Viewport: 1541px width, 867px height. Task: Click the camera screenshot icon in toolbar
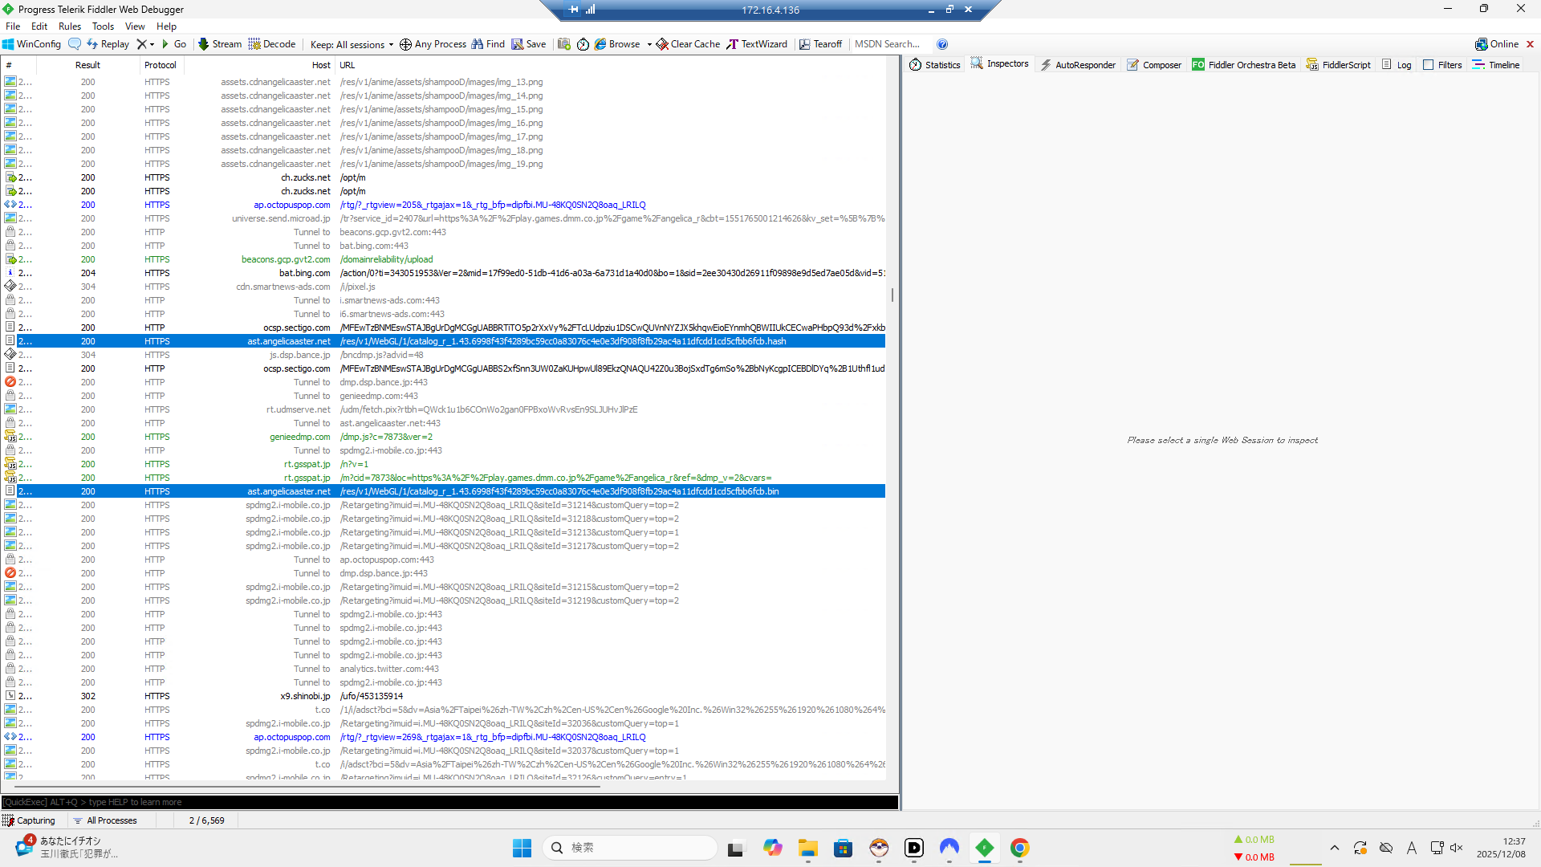click(x=564, y=44)
